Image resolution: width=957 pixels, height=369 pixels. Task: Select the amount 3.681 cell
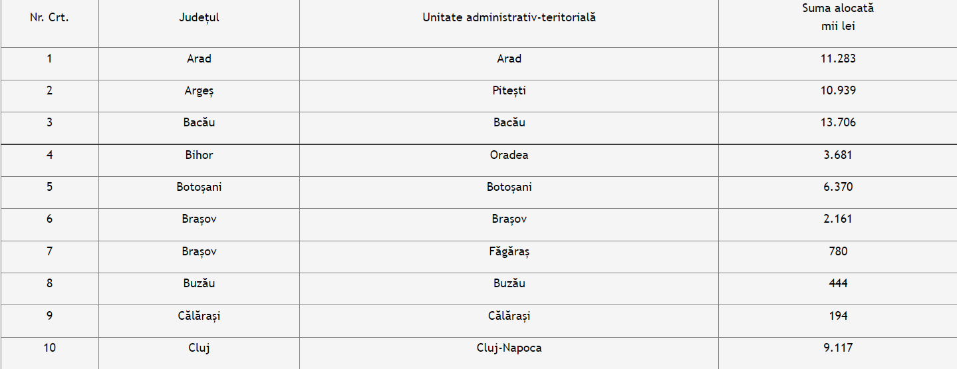pos(837,155)
